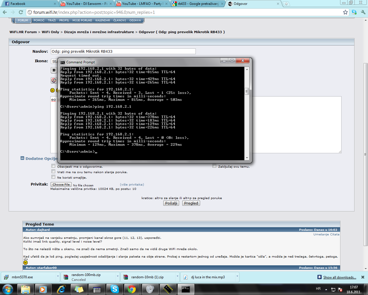Launch Windows Media Player from taskbar

coord(43,289)
